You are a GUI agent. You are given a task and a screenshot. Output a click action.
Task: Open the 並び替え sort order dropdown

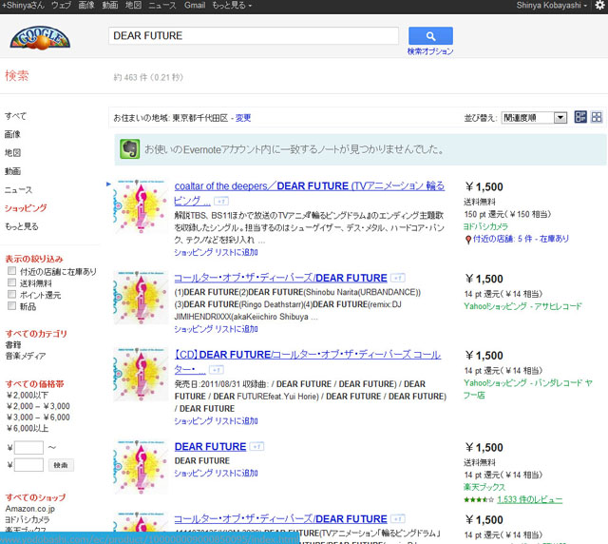click(x=533, y=118)
